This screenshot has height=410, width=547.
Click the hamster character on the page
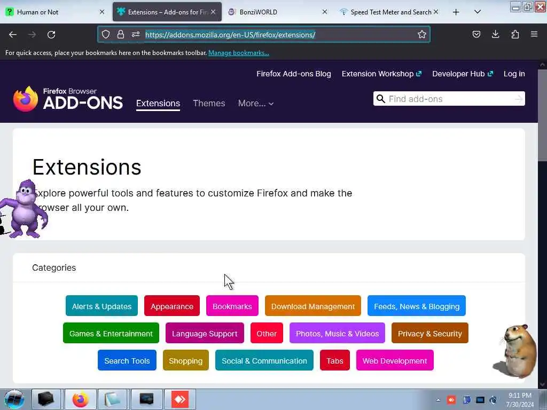point(515,351)
